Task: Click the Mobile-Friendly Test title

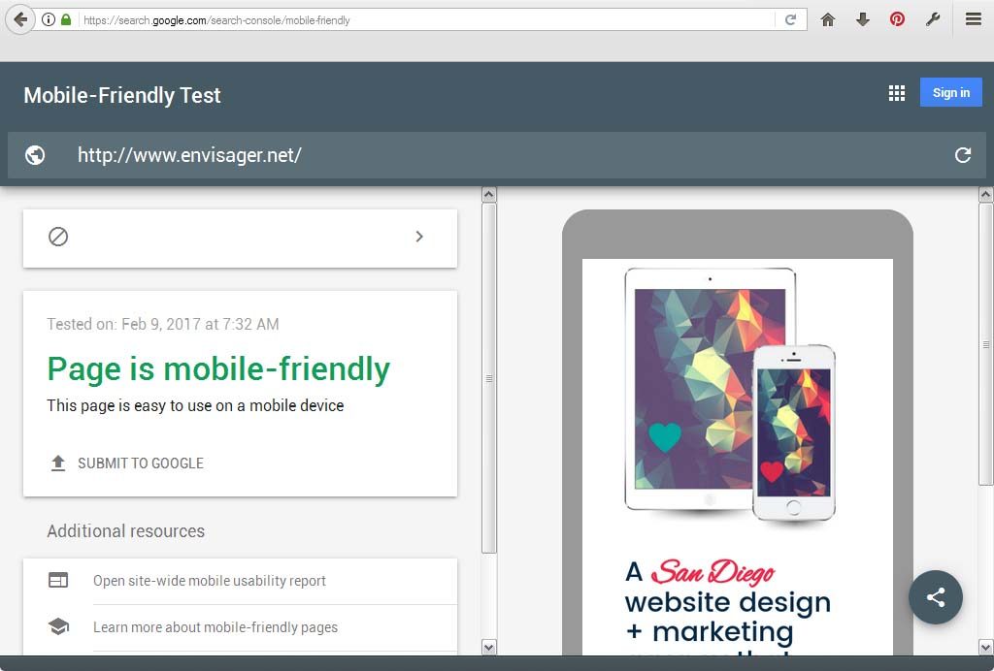Action: coord(122,95)
